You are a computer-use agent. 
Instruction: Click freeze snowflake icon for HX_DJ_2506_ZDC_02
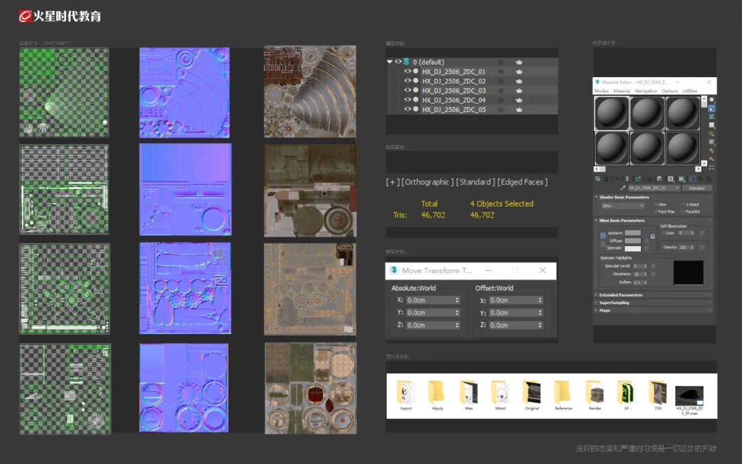[x=500, y=81]
